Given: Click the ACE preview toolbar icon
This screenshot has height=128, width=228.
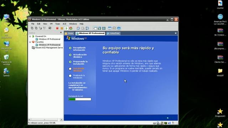Looking at the screenshot, I should tap(50, 28).
